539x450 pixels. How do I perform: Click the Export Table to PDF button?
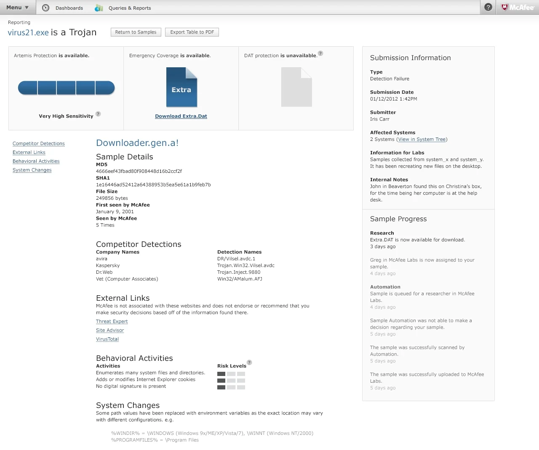[192, 32]
